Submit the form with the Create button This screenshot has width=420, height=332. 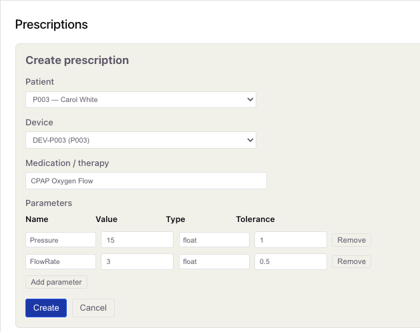click(46, 308)
